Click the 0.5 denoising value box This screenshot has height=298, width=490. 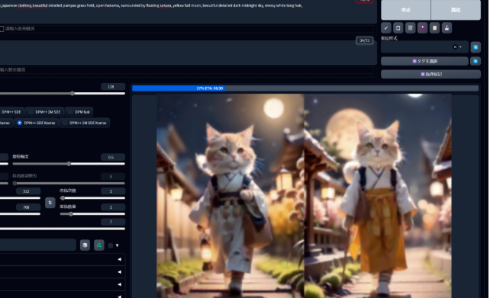pyautogui.click(x=113, y=157)
